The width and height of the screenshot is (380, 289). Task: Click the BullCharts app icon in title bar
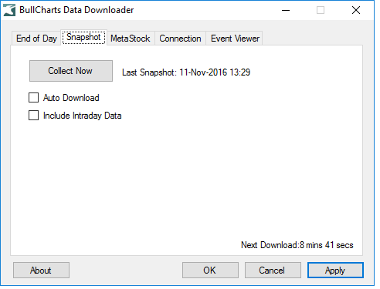(9, 10)
